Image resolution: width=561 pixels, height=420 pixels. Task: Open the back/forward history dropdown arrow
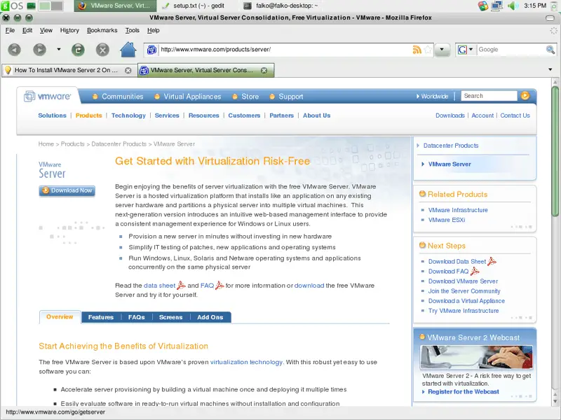click(59, 49)
